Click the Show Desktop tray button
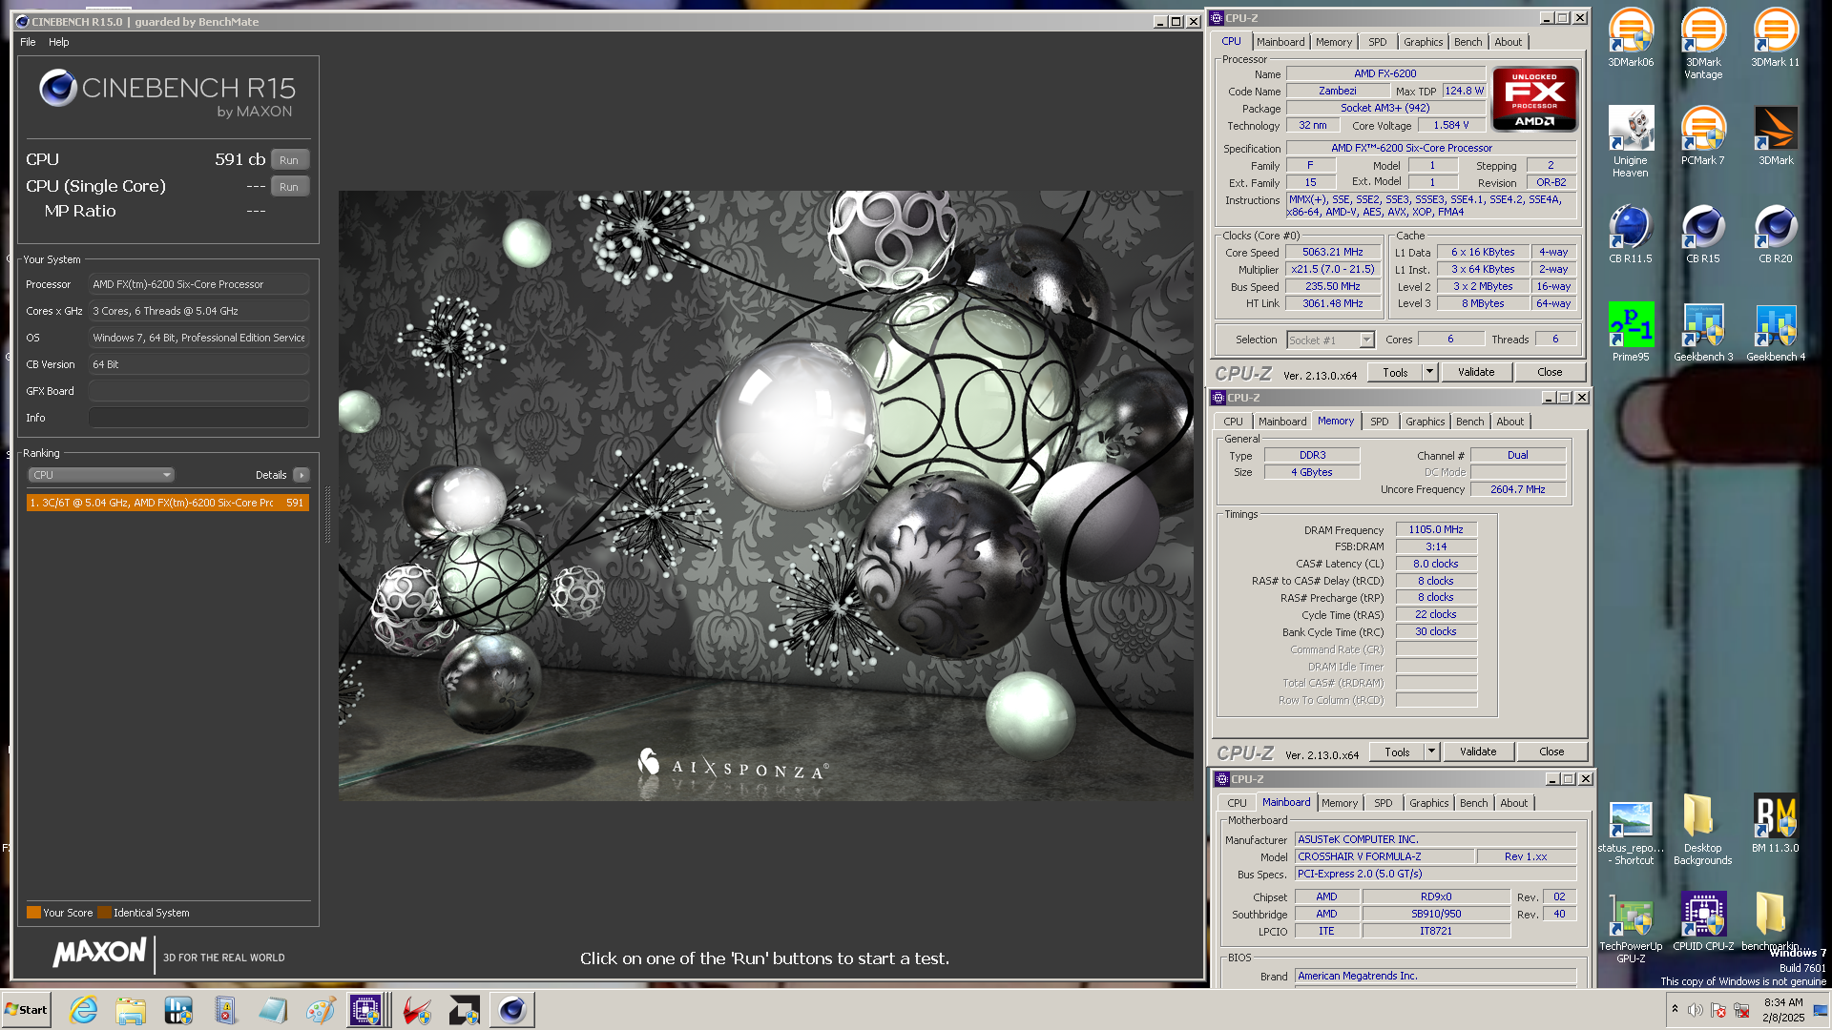This screenshot has height=1030, width=1832. 1821,1010
